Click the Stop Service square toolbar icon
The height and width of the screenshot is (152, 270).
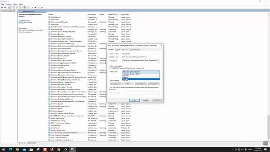tap(35, 8)
